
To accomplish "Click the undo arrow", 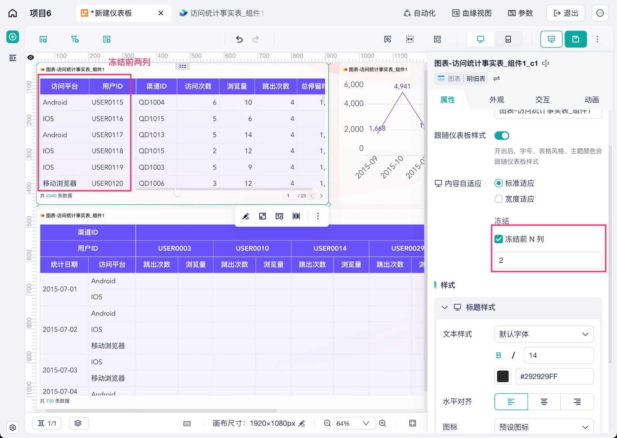I will point(239,39).
